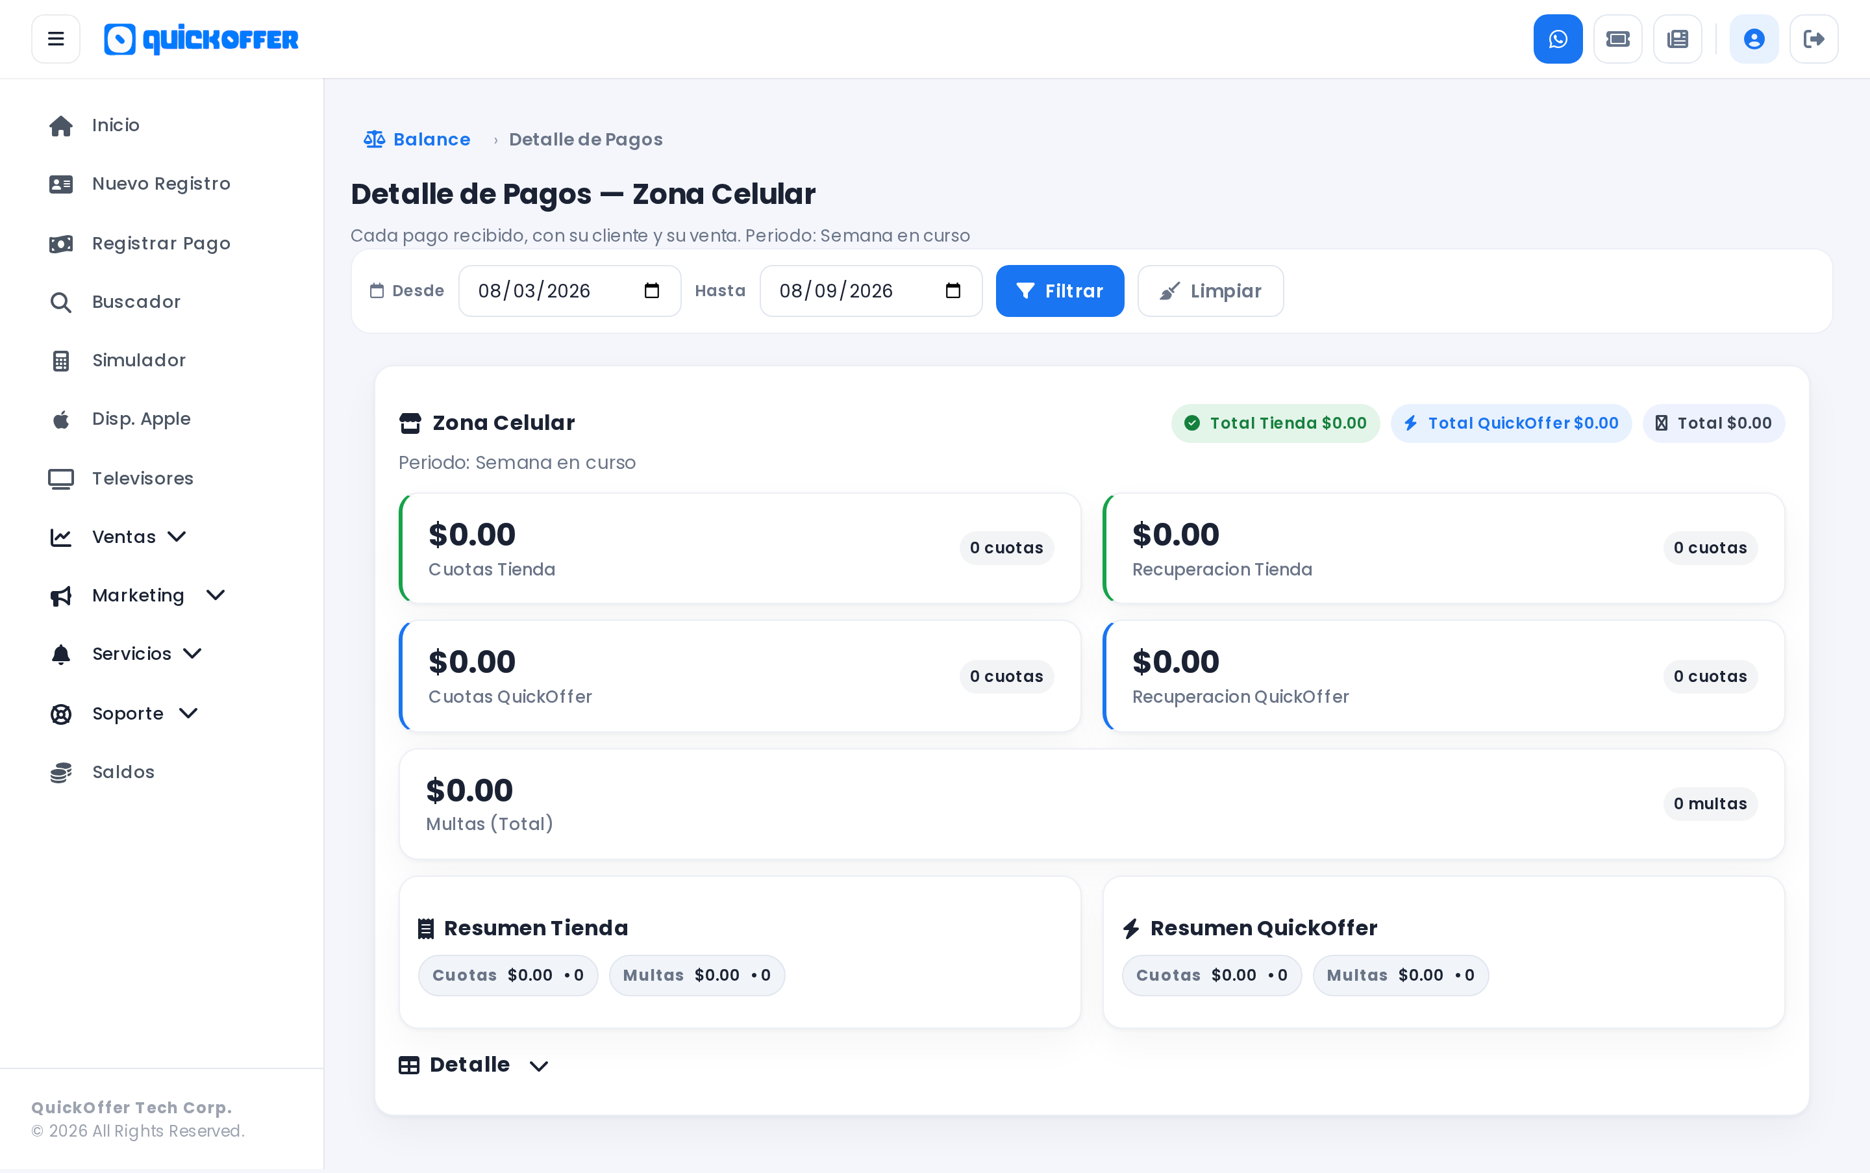Toggle the hamburger sidebar menu
The height and width of the screenshot is (1173, 1870).
click(56, 39)
